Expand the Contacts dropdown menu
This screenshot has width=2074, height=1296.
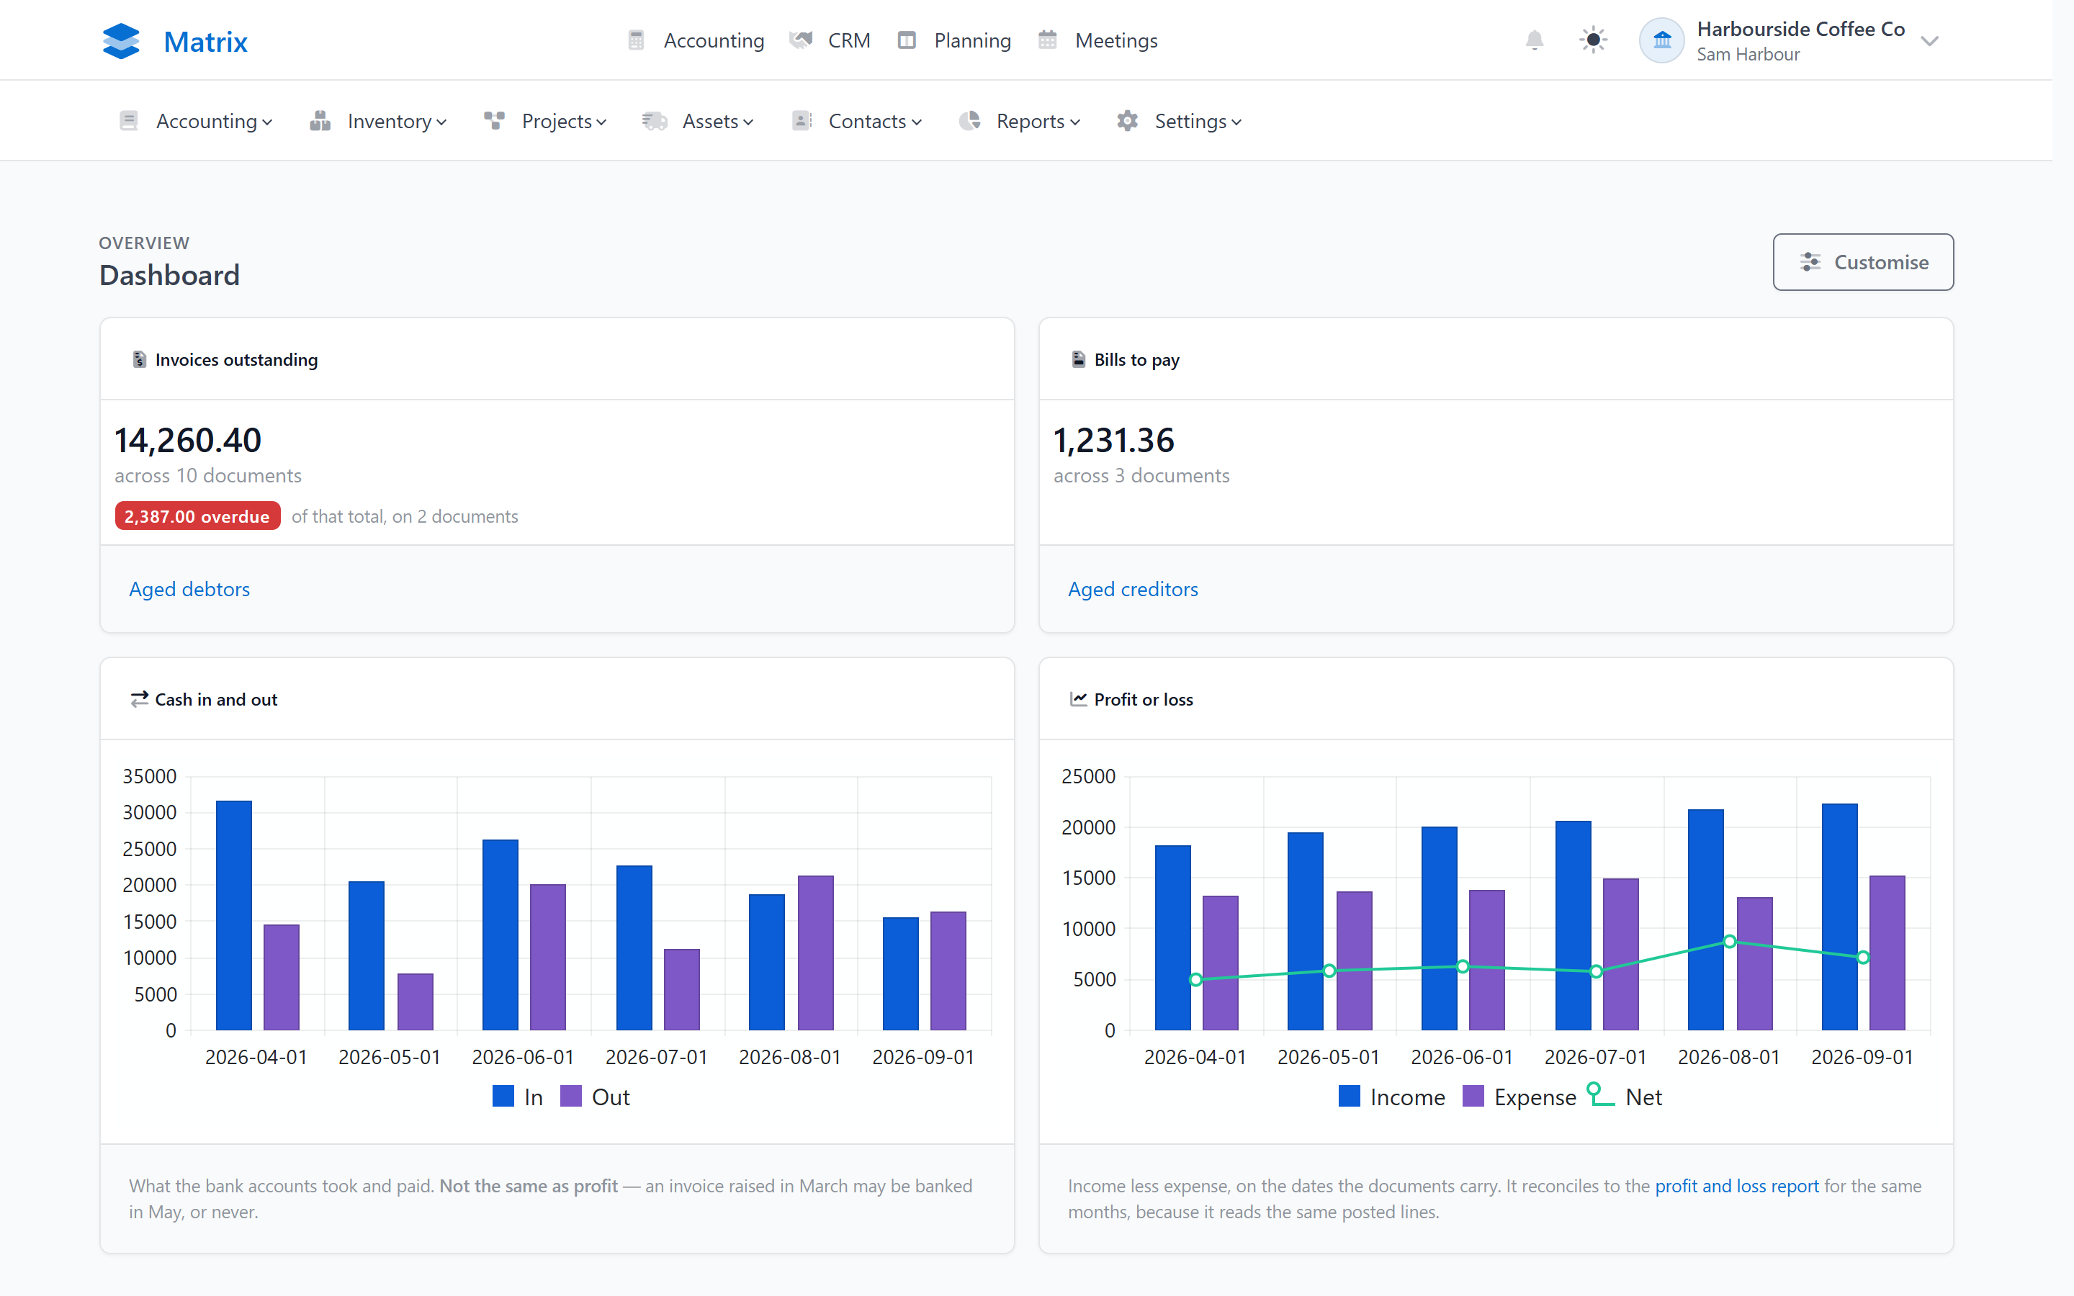[x=857, y=121]
